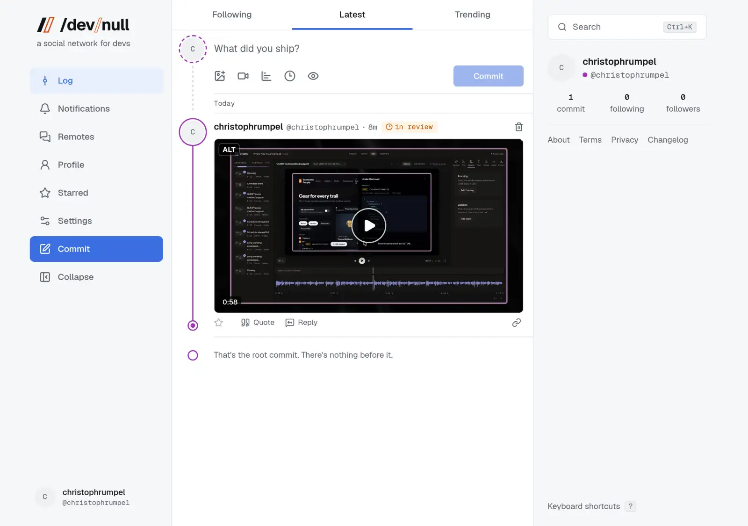748x526 pixels.
Task: Toggle post visibility eye icon
Action: 313,76
